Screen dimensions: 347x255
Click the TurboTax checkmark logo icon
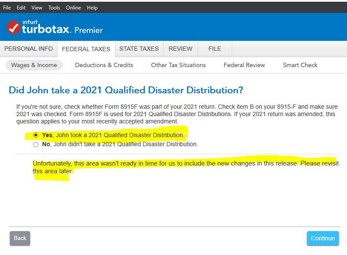coord(13,27)
